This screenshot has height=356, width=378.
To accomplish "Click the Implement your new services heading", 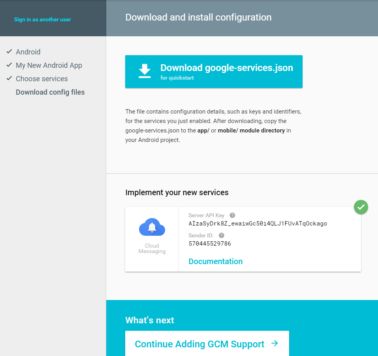I will tap(177, 192).
